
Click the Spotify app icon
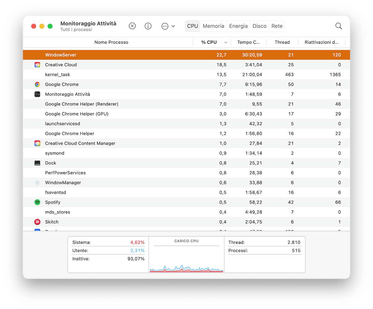coord(37,202)
